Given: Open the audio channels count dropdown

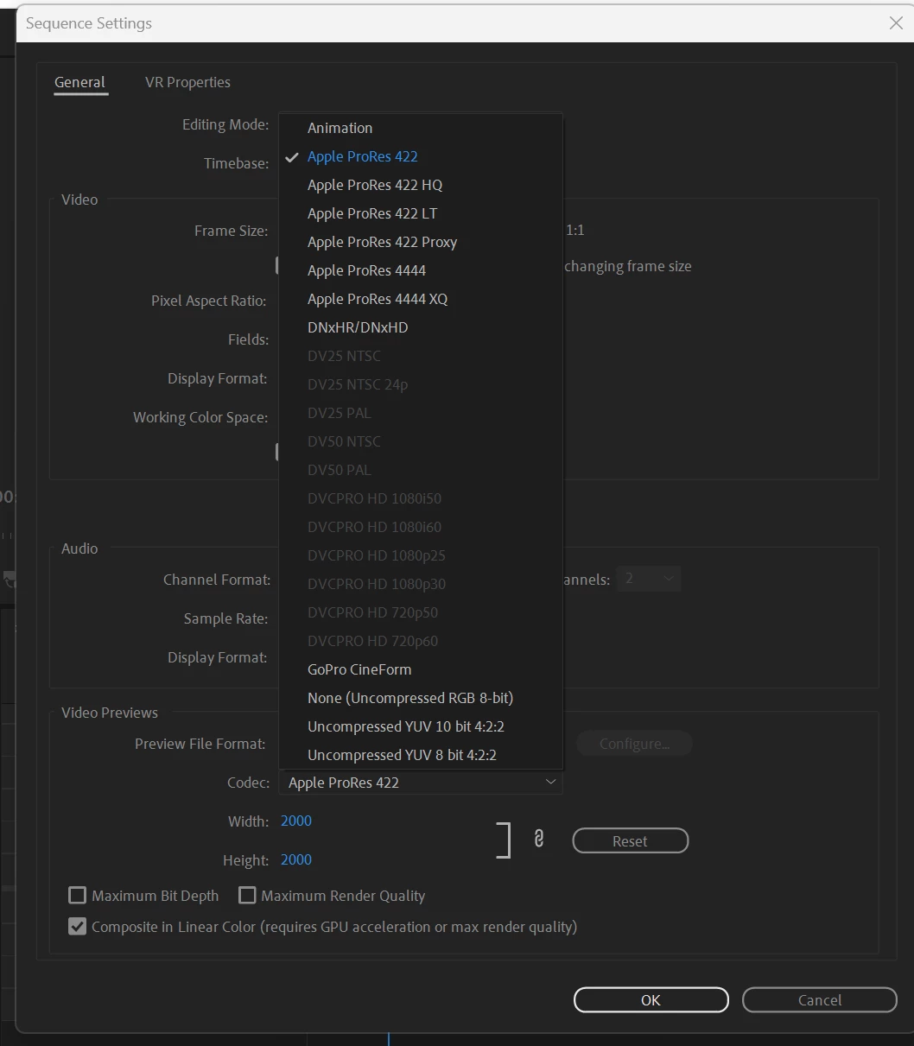Looking at the screenshot, I should (x=649, y=579).
